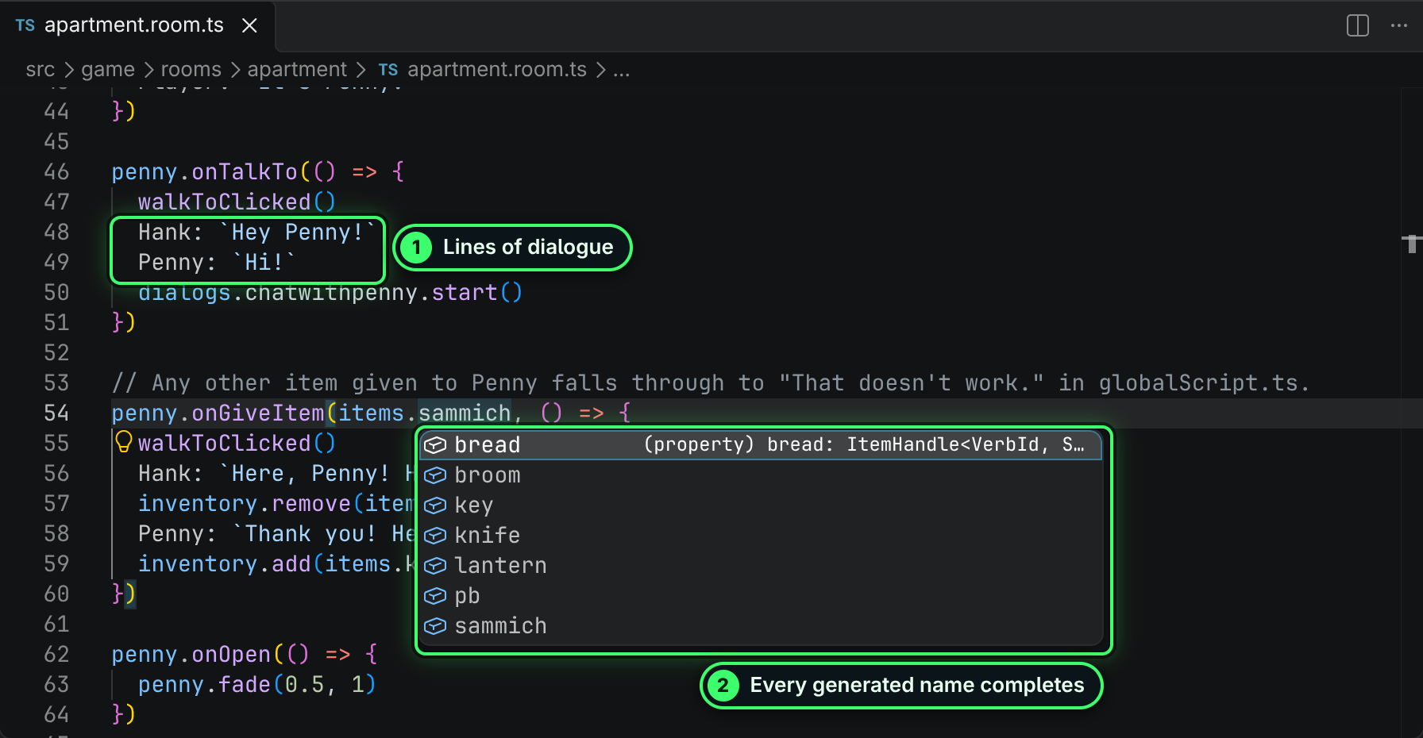1423x738 pixels.
Task: Open the editor more actions ellipsis
Action: click(x=1399, y=25)
